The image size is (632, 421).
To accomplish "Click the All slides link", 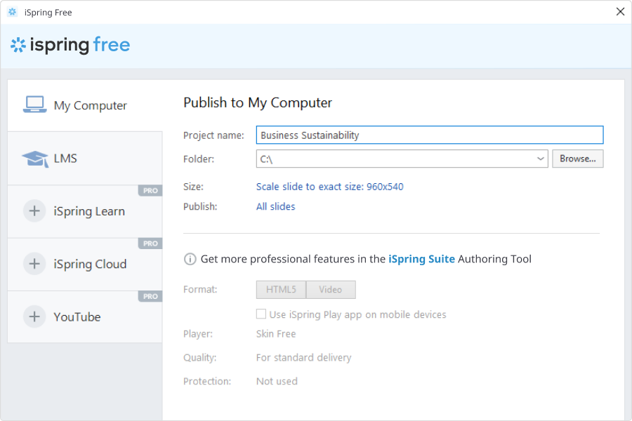I will coord(275,206).
